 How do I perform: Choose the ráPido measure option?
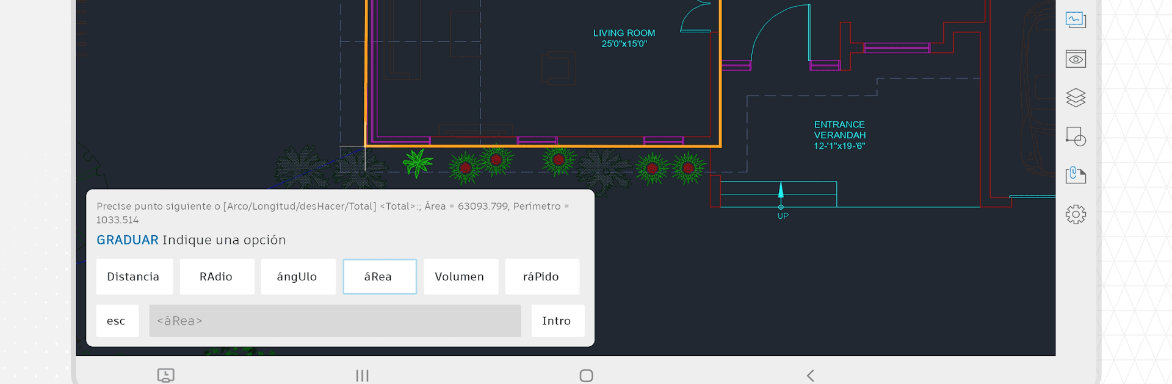click(542, 277)
